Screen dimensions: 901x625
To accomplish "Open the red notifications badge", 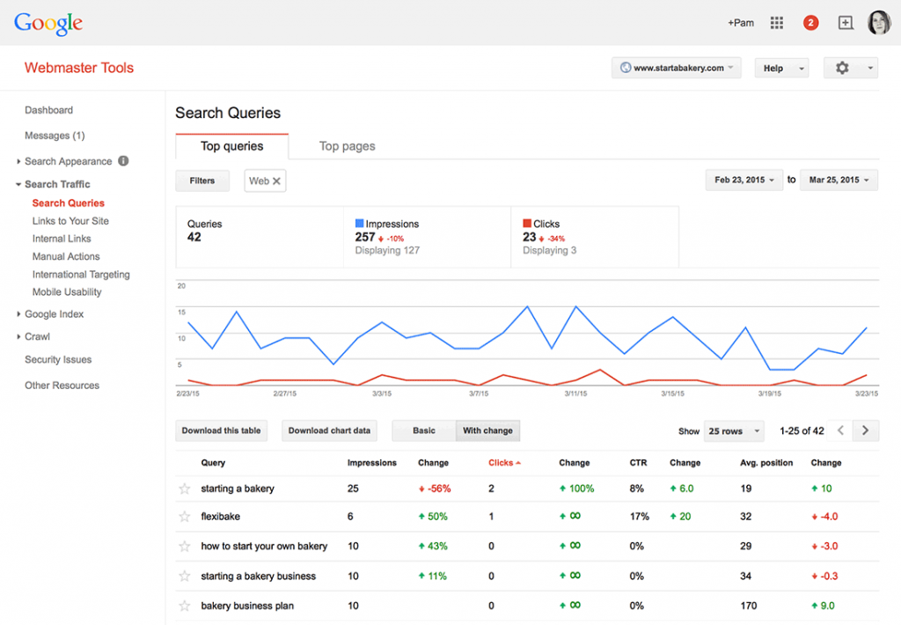I will point(810,23).
